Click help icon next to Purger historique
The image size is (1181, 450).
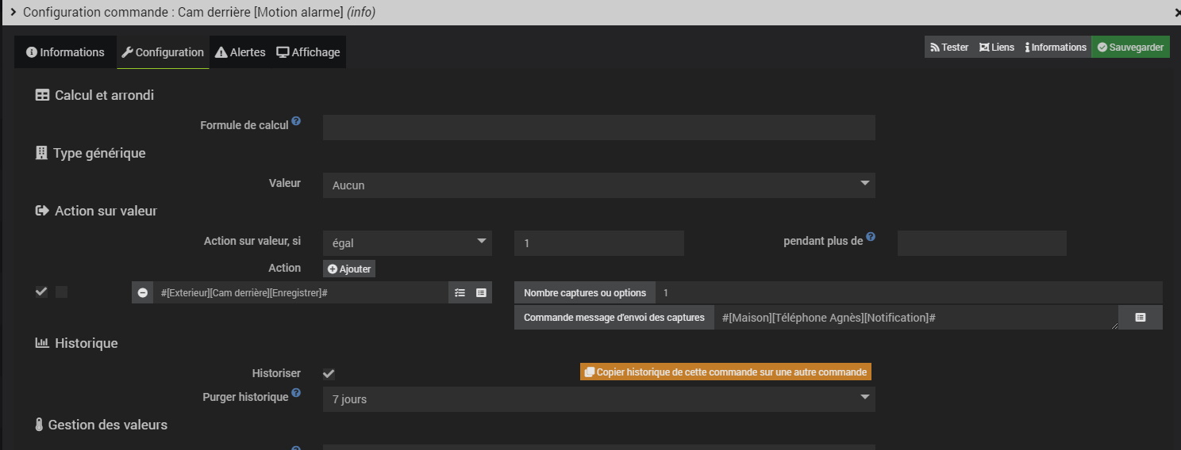tap(296, 392)
